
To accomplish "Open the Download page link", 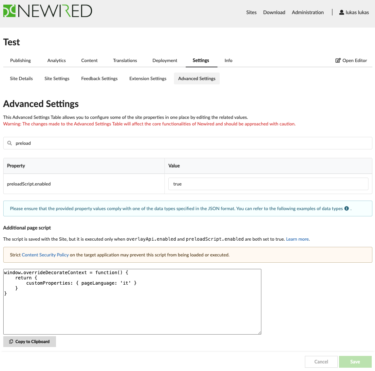I will 274,12.
